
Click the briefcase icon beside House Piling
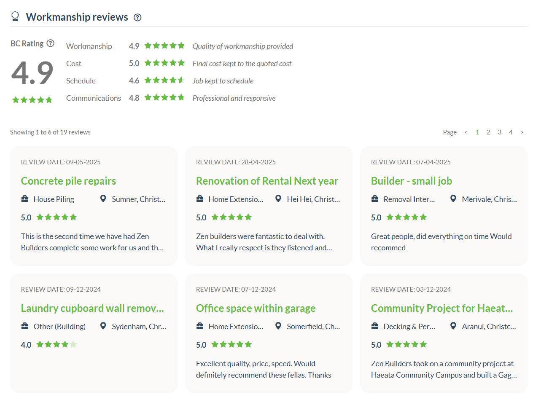click(25, 199)
